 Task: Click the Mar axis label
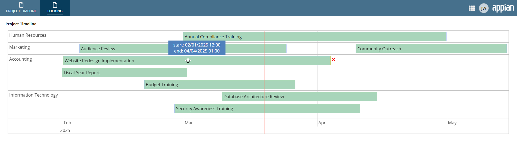pos(189,123)
